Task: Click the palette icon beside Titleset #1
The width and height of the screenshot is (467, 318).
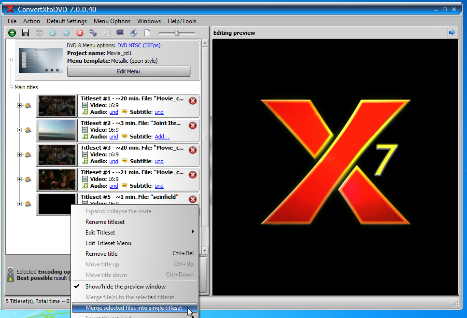Action: click(x=28, y=105)
